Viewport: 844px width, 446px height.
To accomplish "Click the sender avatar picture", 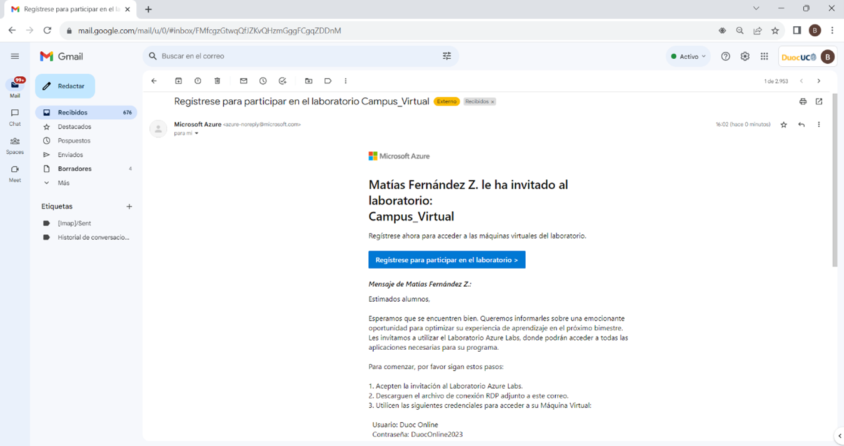I will [158, 129].
